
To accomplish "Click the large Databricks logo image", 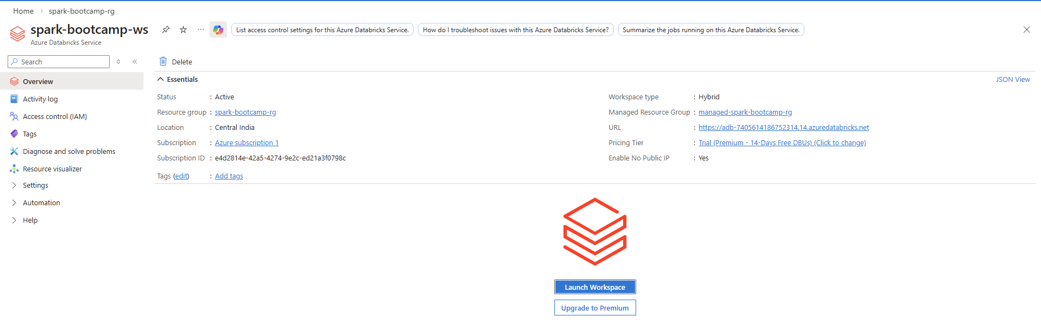I will tap(595, 231).
